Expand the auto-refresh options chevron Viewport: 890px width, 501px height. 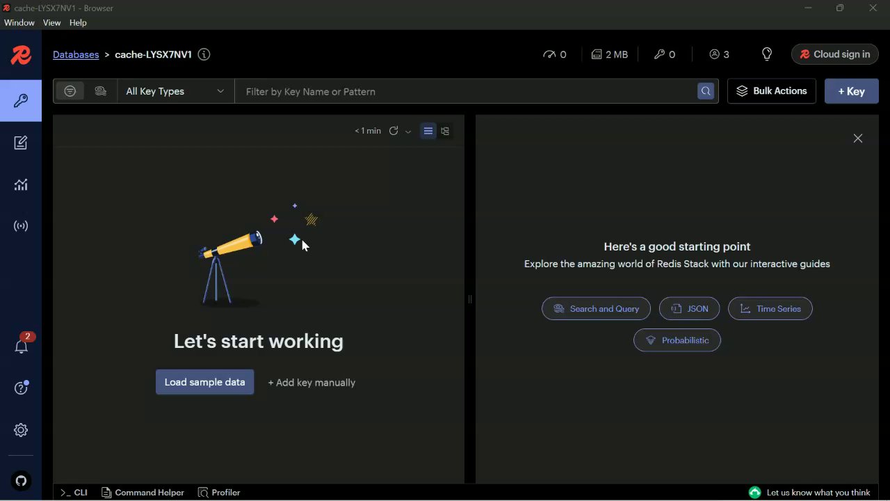pyautogui.click(x=408, y=132)
